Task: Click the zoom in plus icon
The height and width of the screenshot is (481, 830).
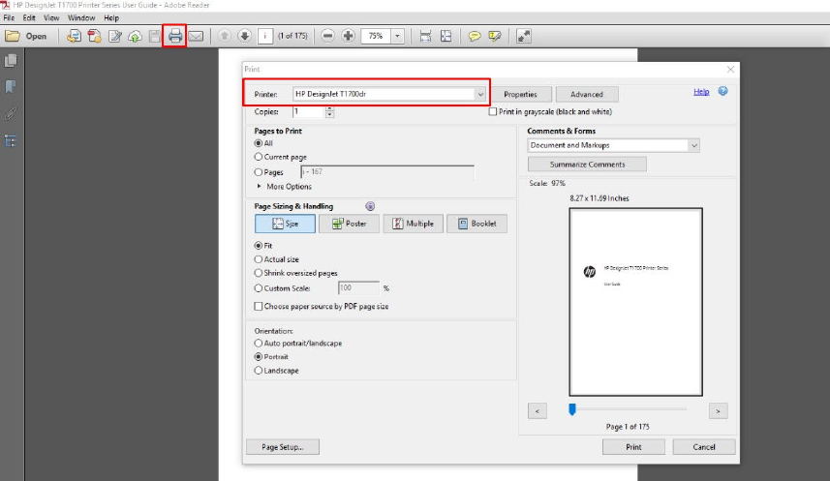Action: 348,36
